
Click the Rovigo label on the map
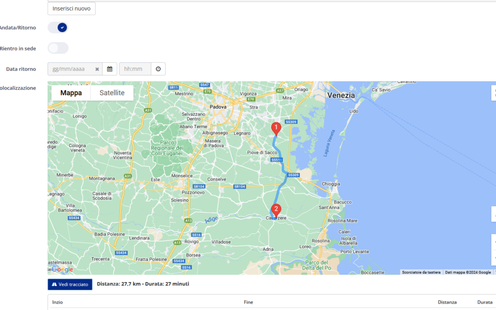point(192,242)
